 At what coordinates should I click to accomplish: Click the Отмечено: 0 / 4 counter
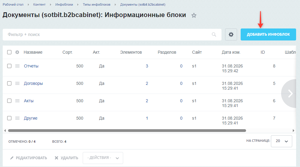pyautogui.click(x=22, y=142)
